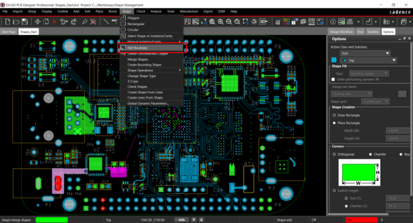Click the info circle Show Element icon
The height and width of the screenshot is (223, 413).
pyautogui.click(x=333, y=22)
